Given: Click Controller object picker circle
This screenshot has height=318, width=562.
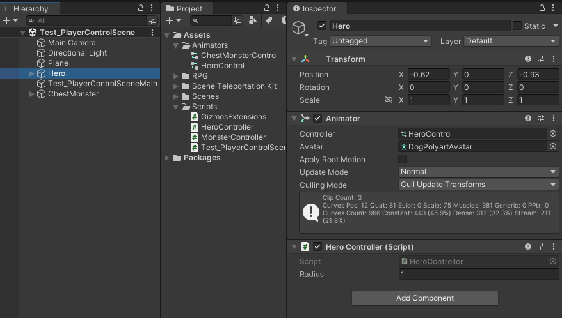Looking at the screenshot, I should click(x=553, y=133).
